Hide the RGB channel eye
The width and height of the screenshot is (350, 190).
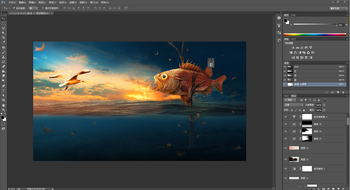(285, 67)
